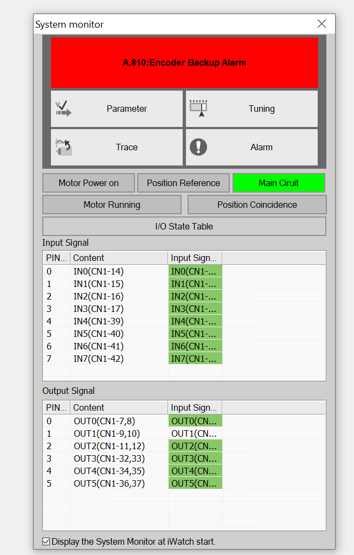Image resolution: width=354 pixels, height=555 pixels.
Task: Click the Output Signal PIN column header
Action: tap(56, 407)
